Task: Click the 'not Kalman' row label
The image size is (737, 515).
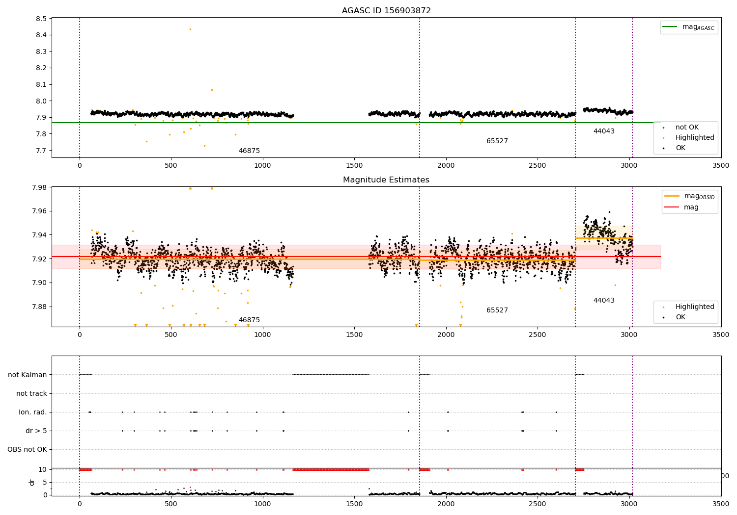Action: [x=28, y=375]
